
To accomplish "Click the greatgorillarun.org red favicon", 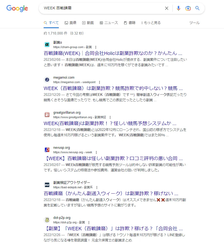I will [47, 115].
